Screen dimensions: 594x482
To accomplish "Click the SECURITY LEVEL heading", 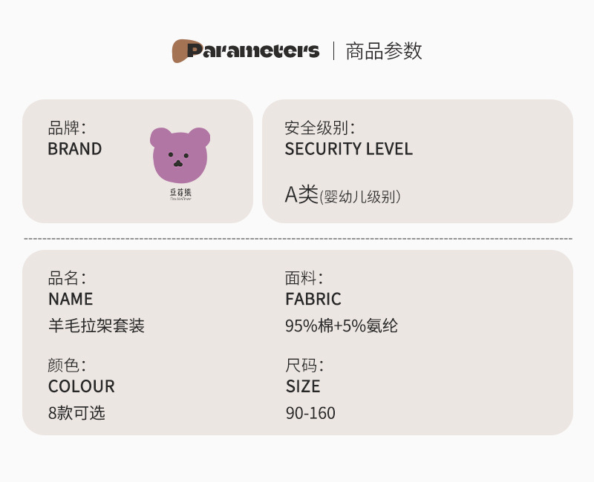I will [348, 149].
